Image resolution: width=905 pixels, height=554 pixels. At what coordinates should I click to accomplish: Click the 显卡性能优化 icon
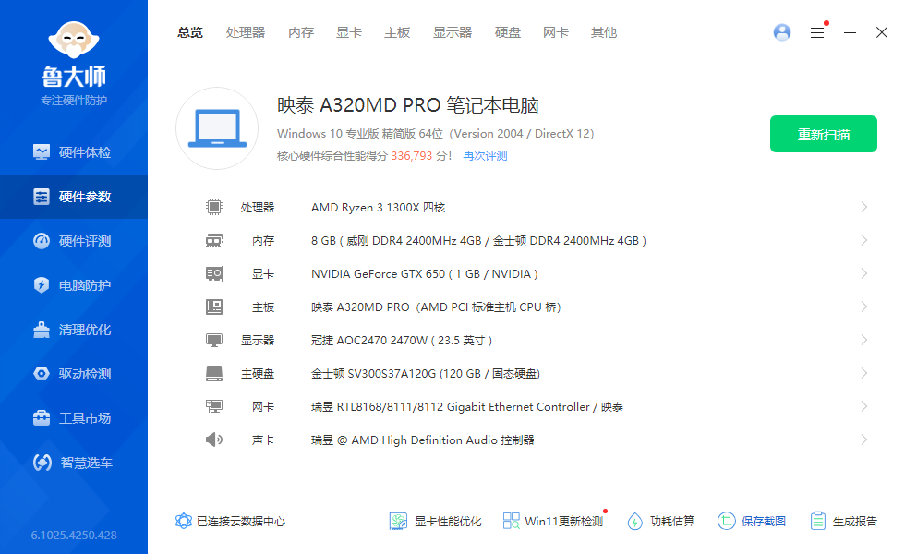pyautogui.click(x=398, y=521)
